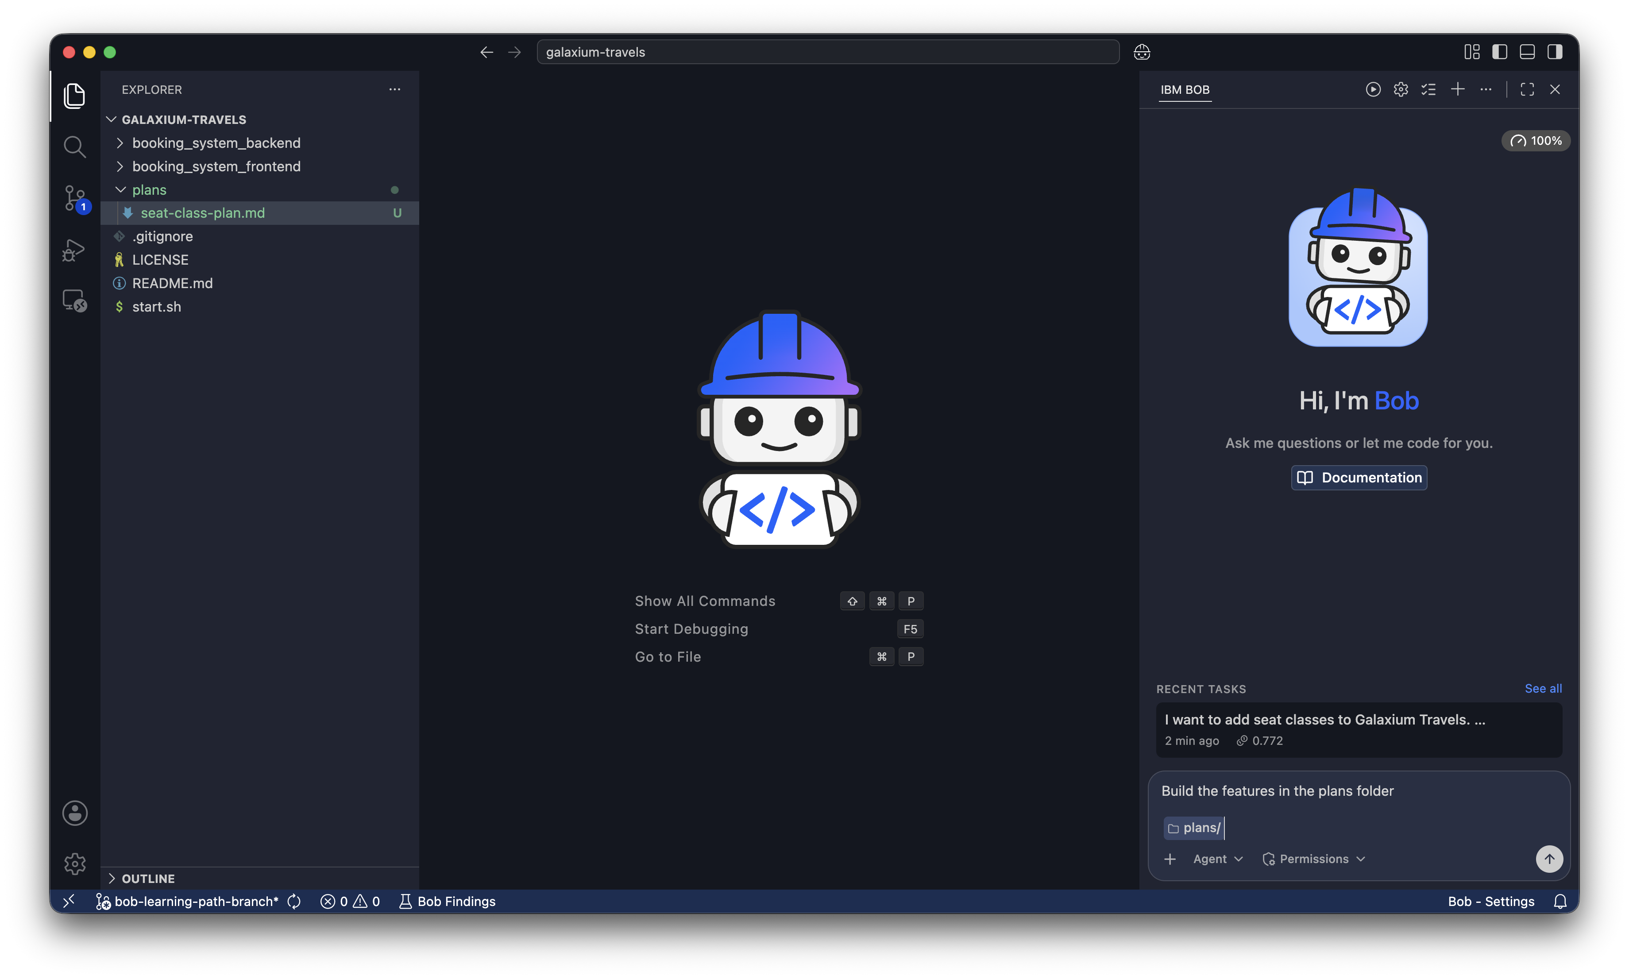Screen dimensions: 1629x979
Task: Click the See all recent tasks link
Action: coord(1543,689)
